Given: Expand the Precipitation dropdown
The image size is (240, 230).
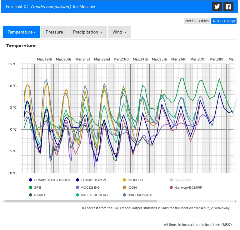Looking at the screenshot, I should (x=88, y=32).
